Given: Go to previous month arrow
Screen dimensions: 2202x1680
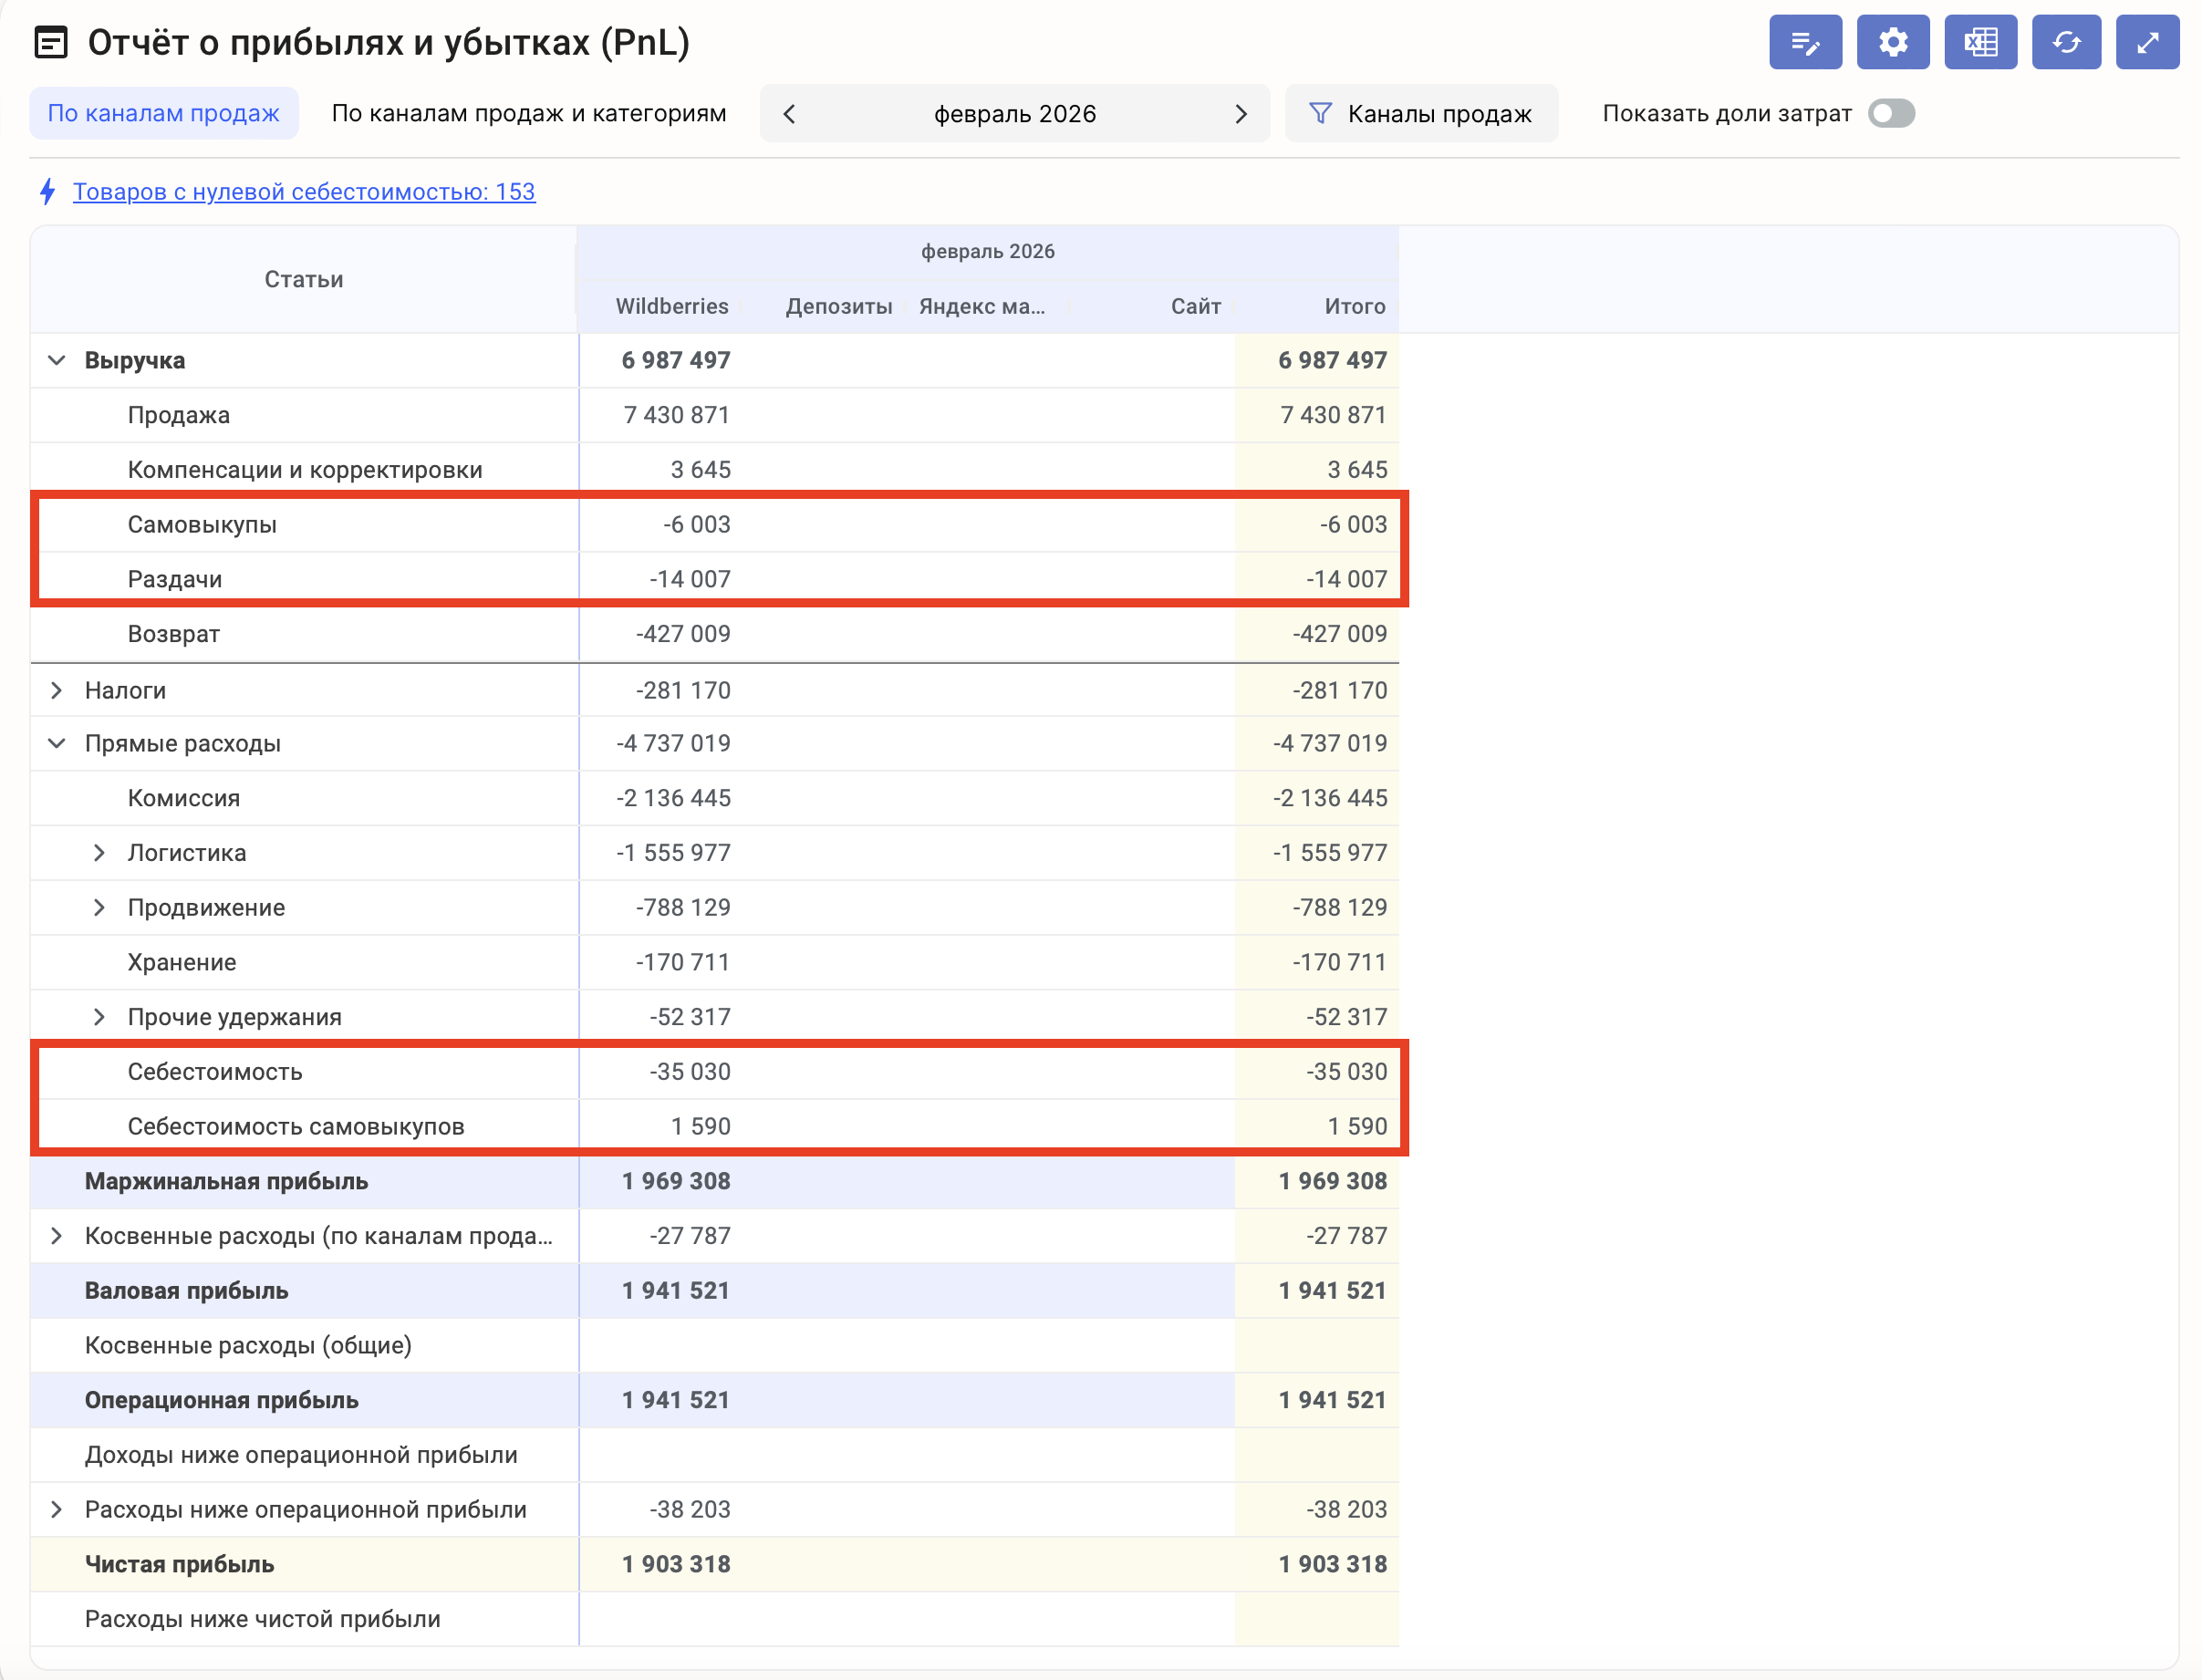Looking at the screenshot, I should [x=789, y=114].
